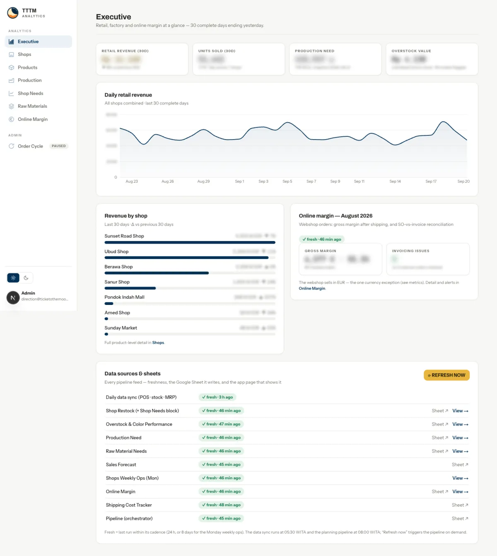Open Sheet link for Sales Forecast row
The image size is (497, 556).
tap(460, 465)
